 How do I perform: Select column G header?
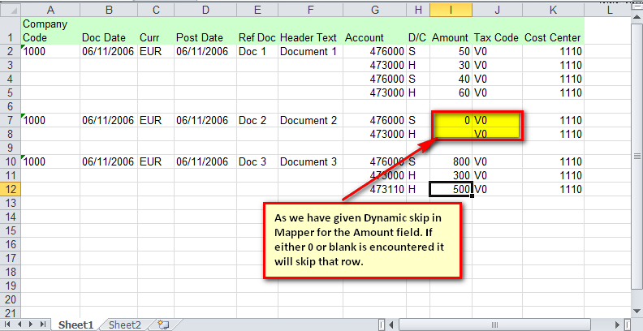tap(374, 9)
